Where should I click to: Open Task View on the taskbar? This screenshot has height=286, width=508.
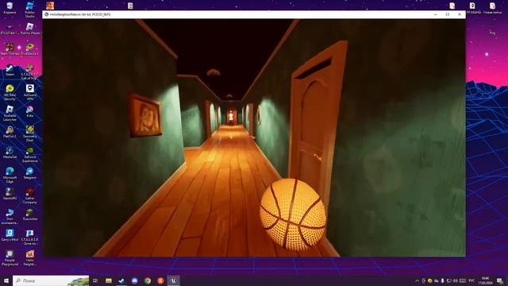(x=95, y=280)
